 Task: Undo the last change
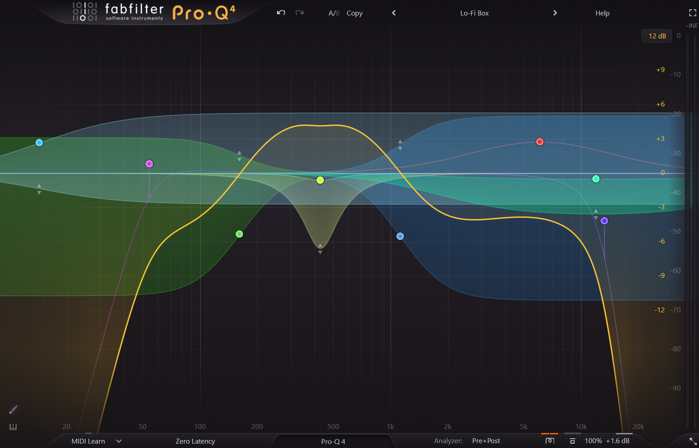click(x=281, y=13)
